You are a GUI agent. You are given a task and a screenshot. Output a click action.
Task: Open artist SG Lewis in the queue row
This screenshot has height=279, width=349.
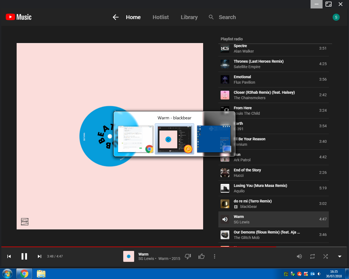242,222
